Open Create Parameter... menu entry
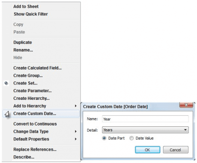The image size is (197, 163). (x=33, y=91)
